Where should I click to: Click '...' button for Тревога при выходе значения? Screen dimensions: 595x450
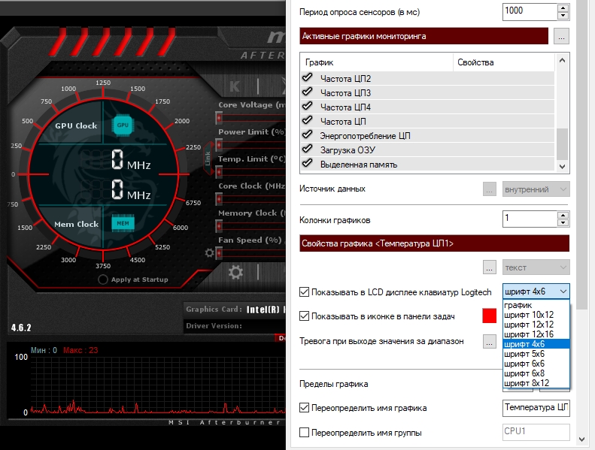tap(490, 341)
